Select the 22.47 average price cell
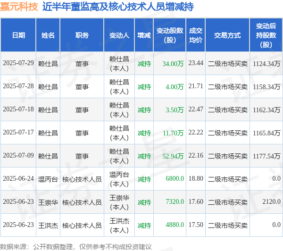Viewport: 283px width, 251px height. (x=196, y=109)
